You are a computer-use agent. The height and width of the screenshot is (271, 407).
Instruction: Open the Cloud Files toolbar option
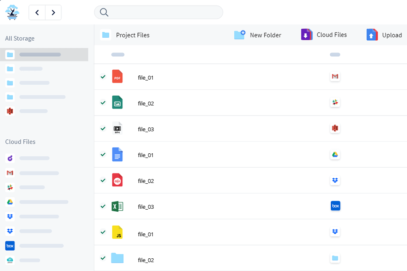click(x=324, y=35)
